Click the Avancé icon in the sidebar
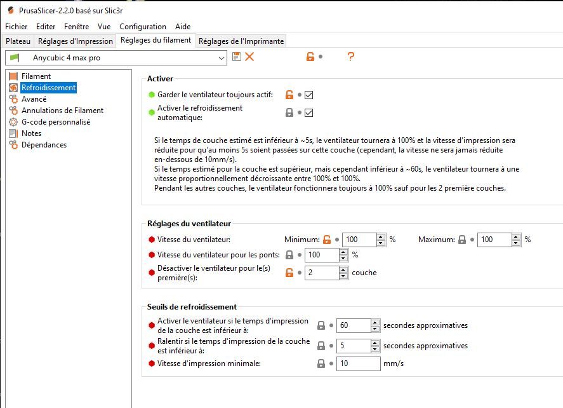Image resolution: width=563 pixels, height=408 pixels. (x=13, y=99)
